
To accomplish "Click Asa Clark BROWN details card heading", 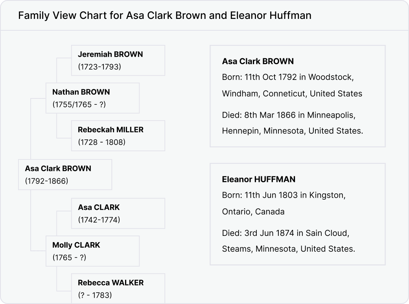I will click(258, 61).
